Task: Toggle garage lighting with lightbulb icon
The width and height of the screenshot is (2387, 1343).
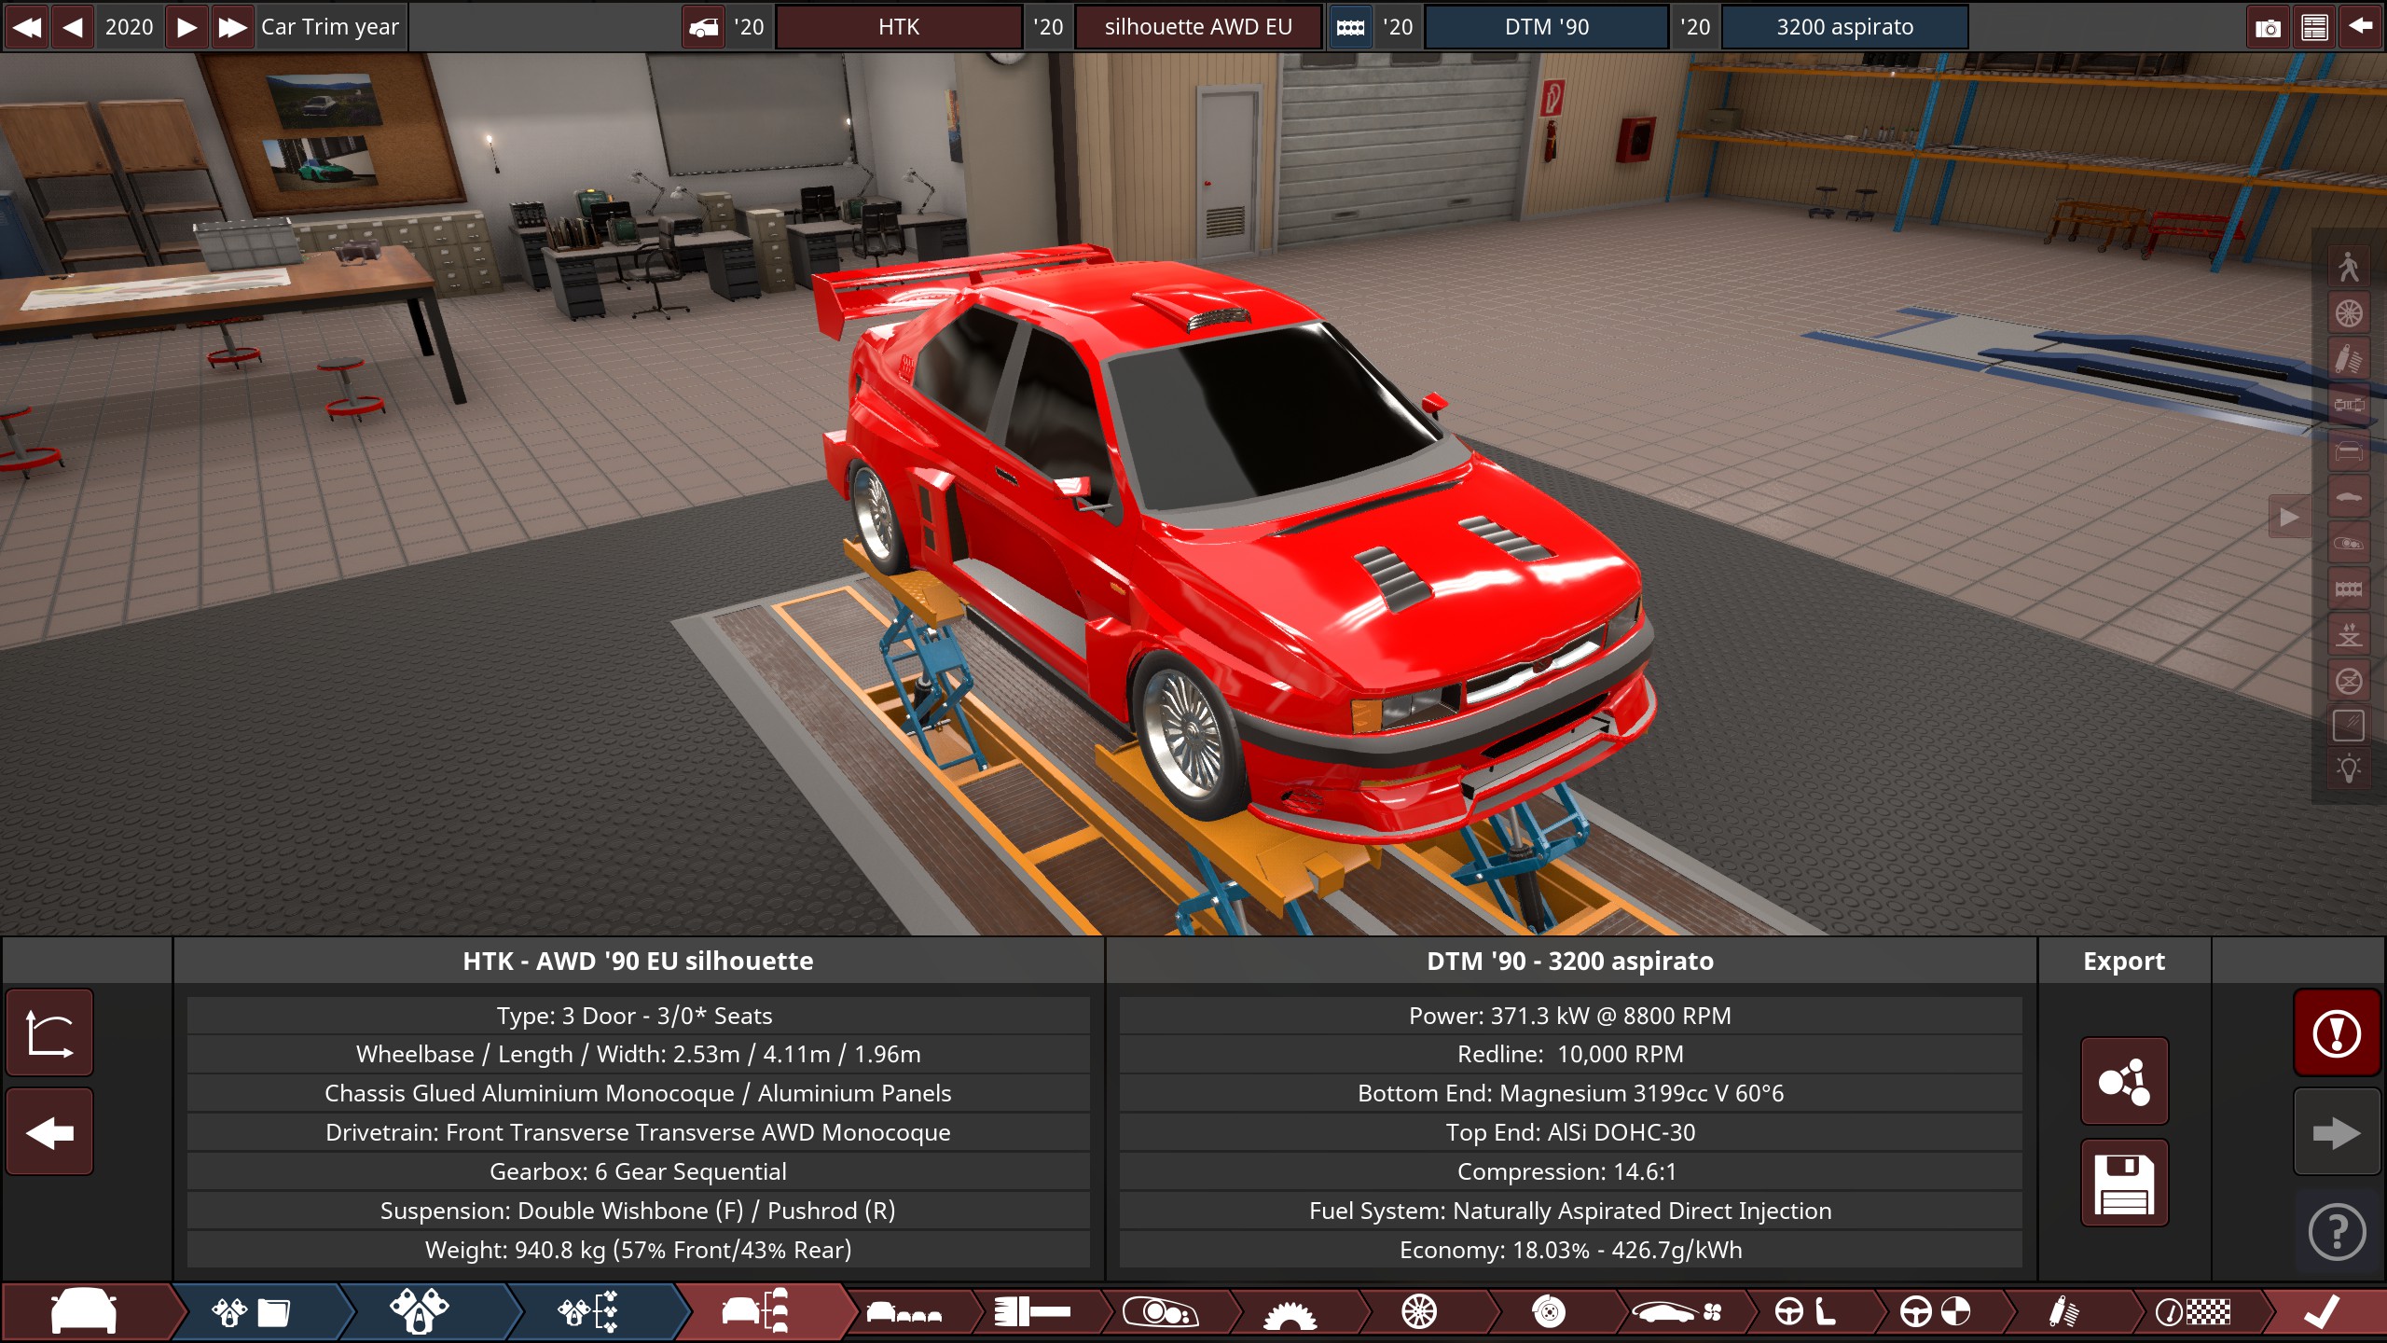Action: coord(2349,770)
